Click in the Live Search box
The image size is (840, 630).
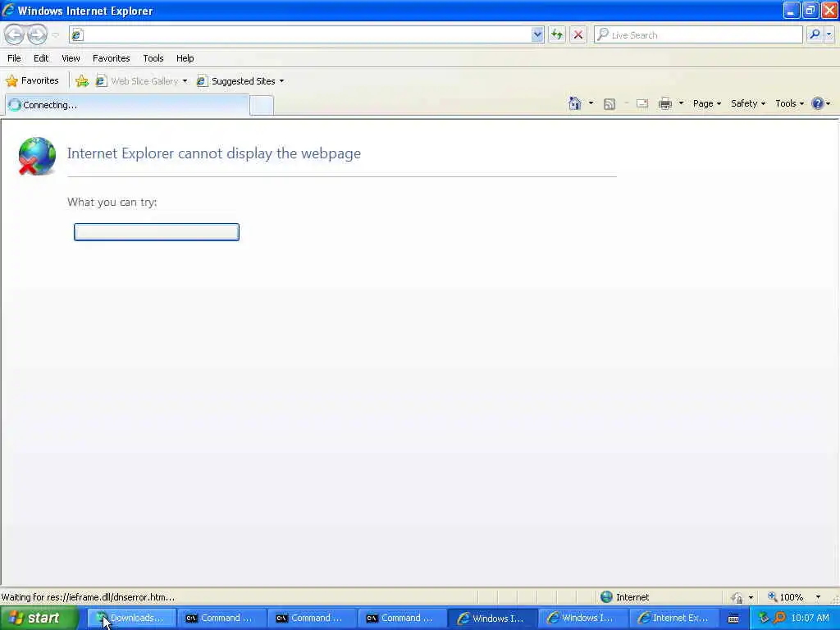[x=697, y=34]
